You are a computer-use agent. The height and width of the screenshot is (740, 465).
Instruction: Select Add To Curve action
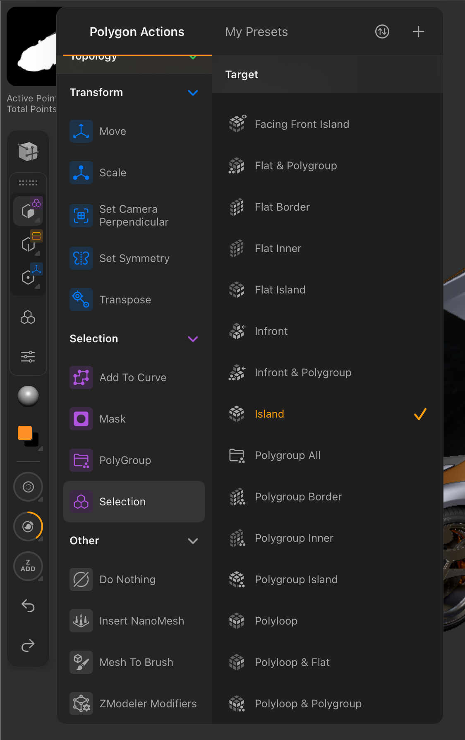(134, 377)
